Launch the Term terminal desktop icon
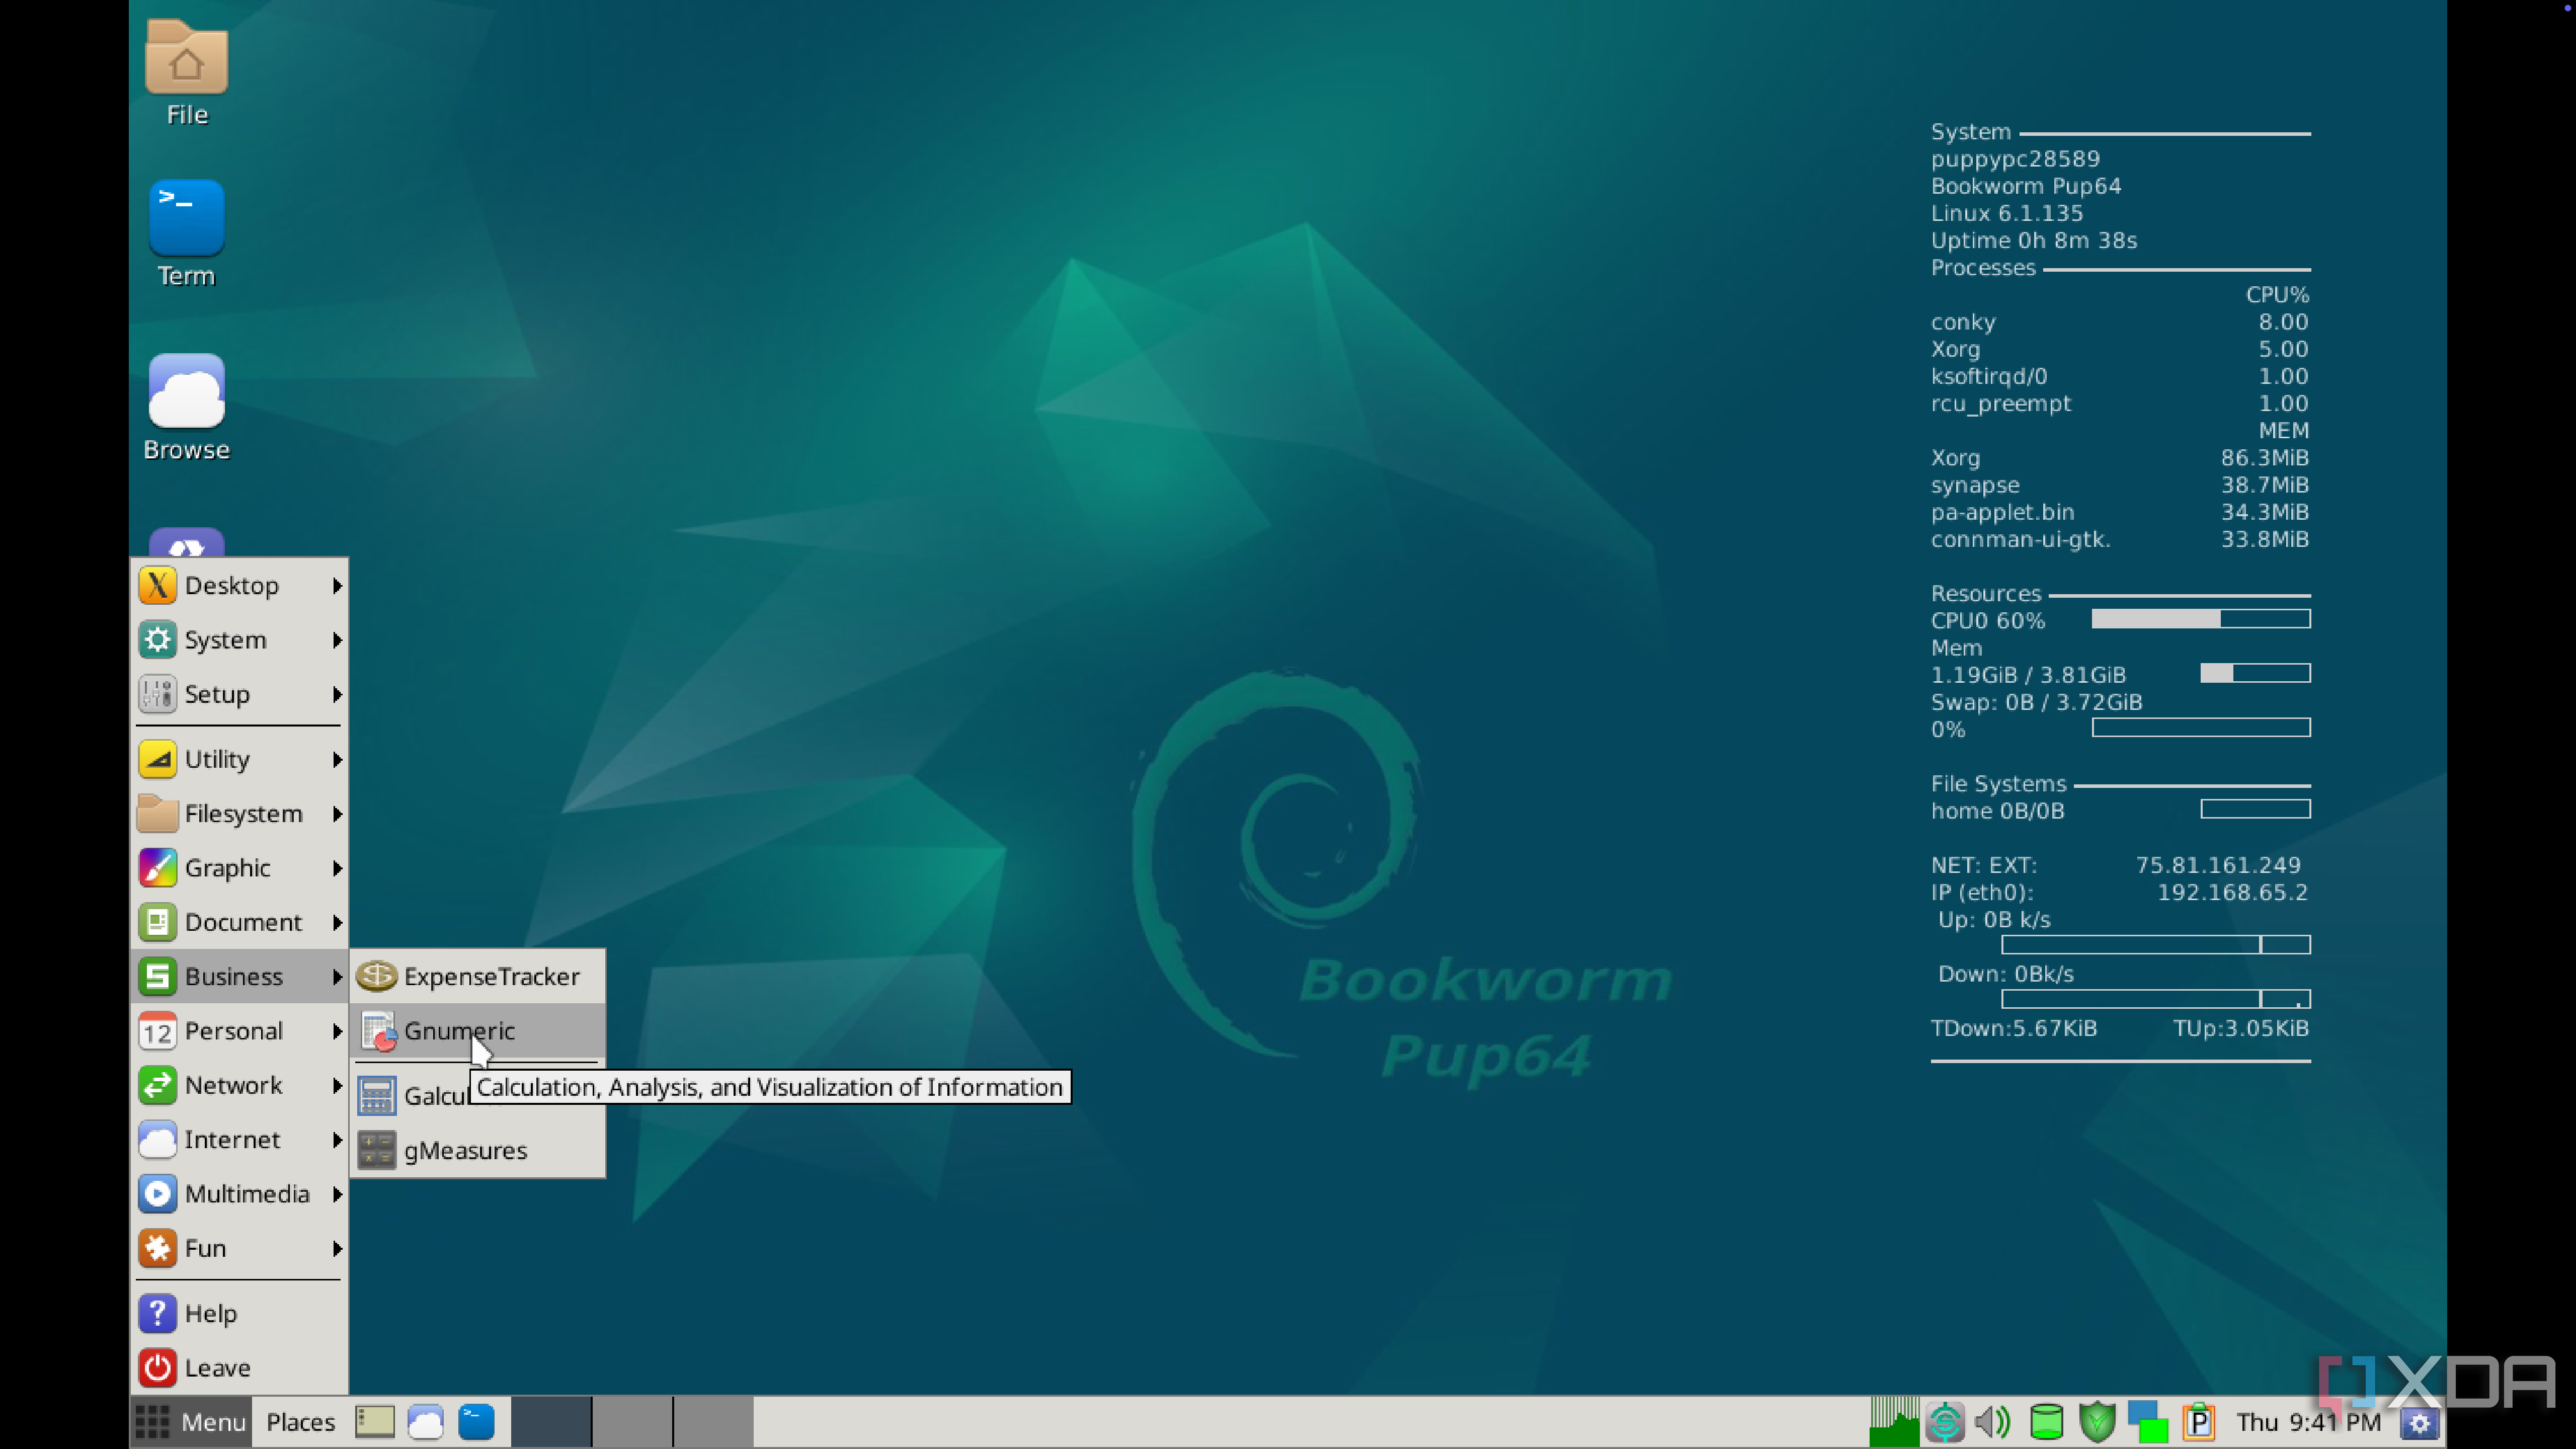 [186, 233]
